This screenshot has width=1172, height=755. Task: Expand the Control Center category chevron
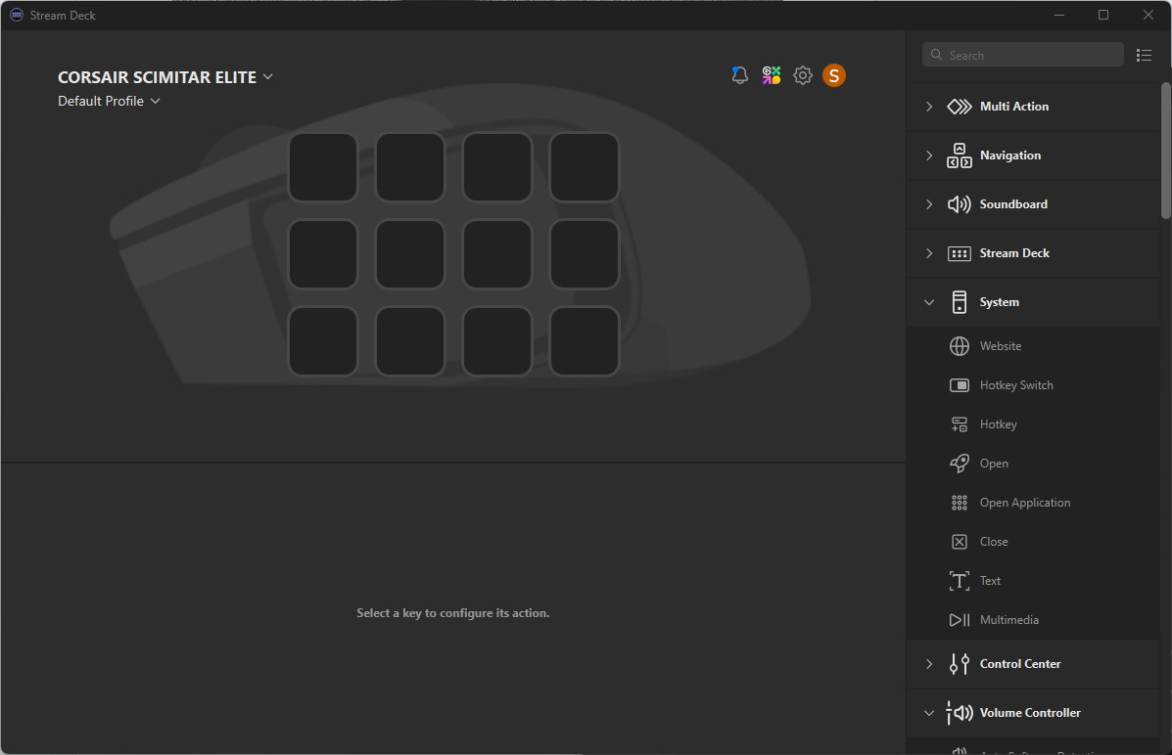tap(929, 664)
